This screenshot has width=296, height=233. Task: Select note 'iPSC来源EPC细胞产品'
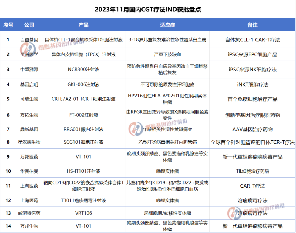253,54
